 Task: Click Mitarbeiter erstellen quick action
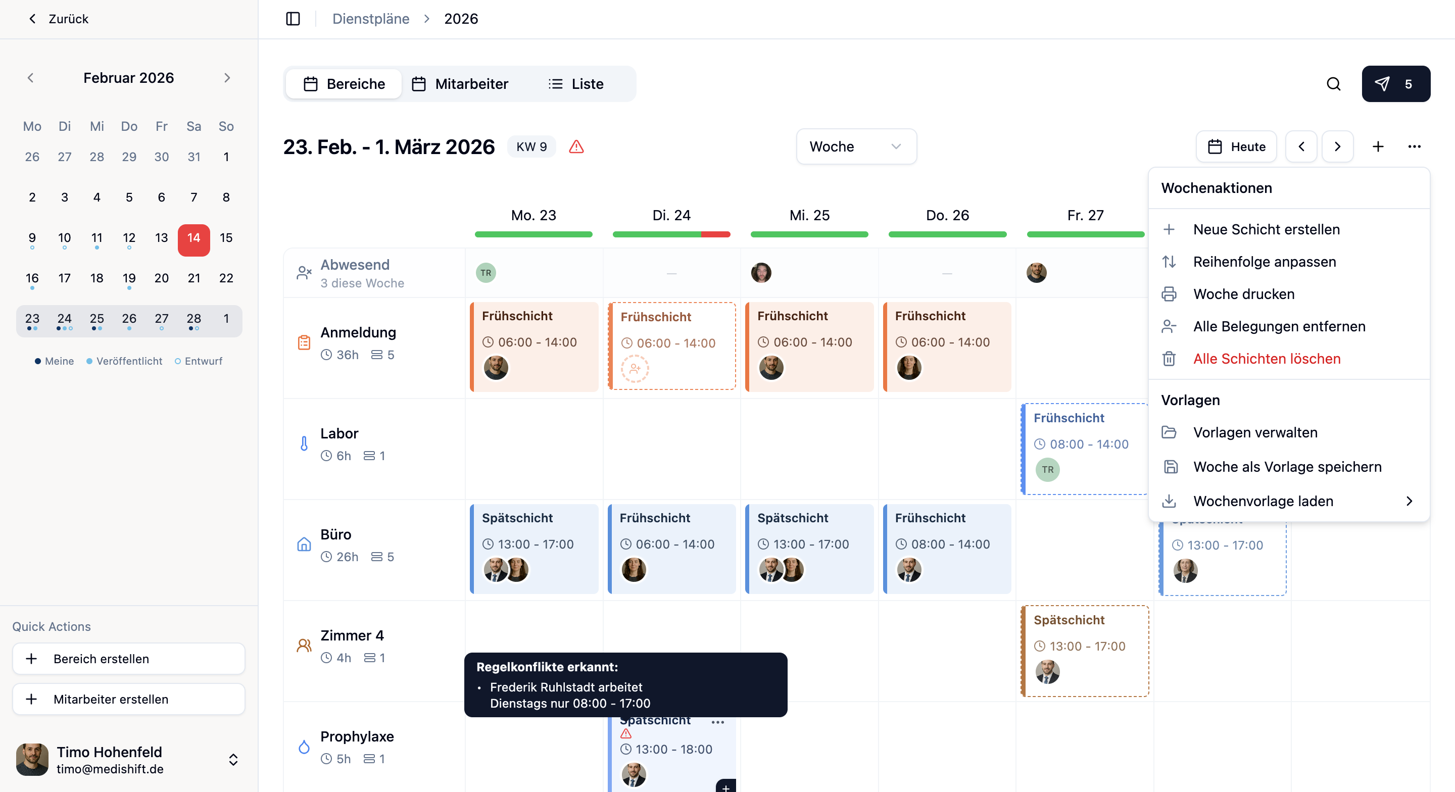[x=129, y=699]
